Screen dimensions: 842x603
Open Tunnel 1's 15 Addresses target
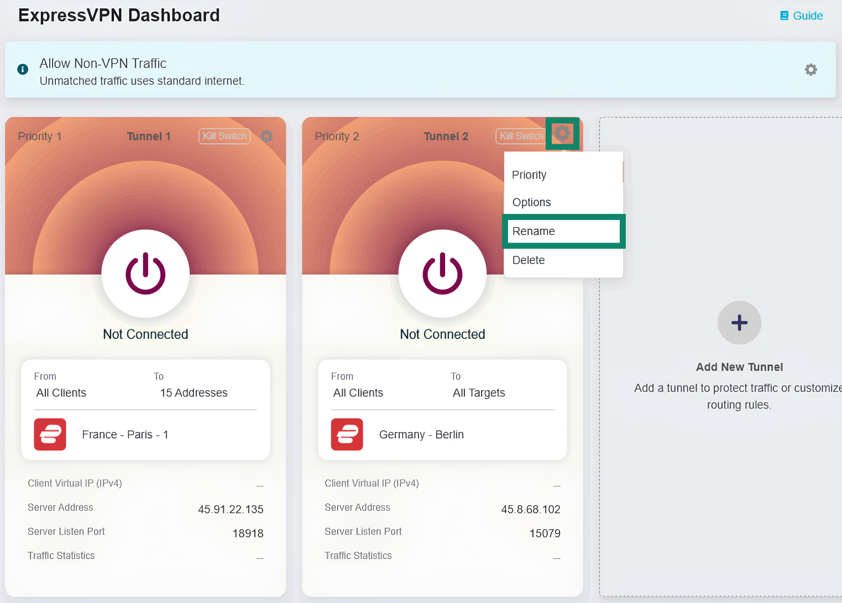[193, 393]
